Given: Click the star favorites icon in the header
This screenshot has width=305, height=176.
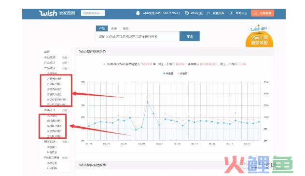Looking at the screenshot, I should click(x=208, y=13).
